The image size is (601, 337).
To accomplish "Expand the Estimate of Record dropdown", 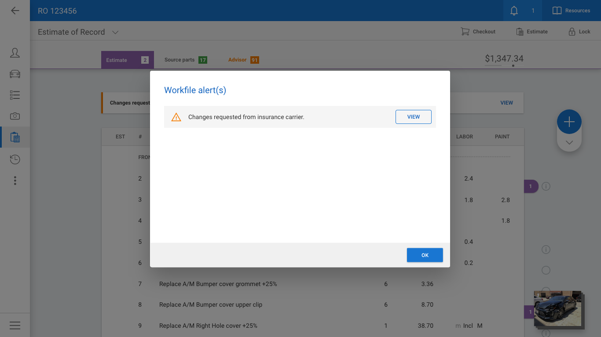I will 115,32.
